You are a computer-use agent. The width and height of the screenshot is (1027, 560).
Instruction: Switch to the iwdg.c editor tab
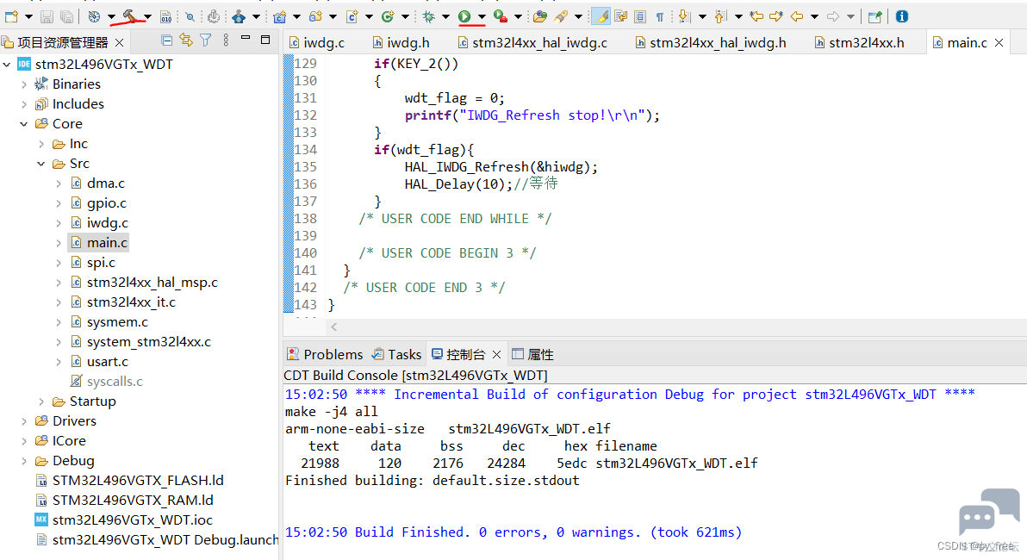pos(317,42)
